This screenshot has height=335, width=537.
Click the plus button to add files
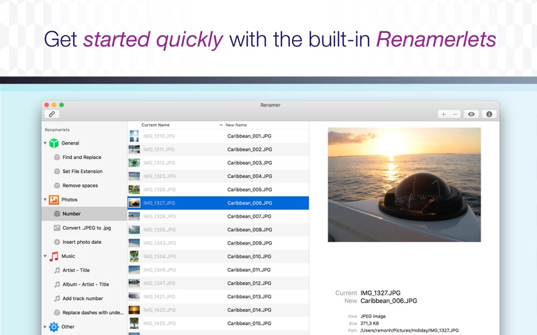[x=443, y=114]
